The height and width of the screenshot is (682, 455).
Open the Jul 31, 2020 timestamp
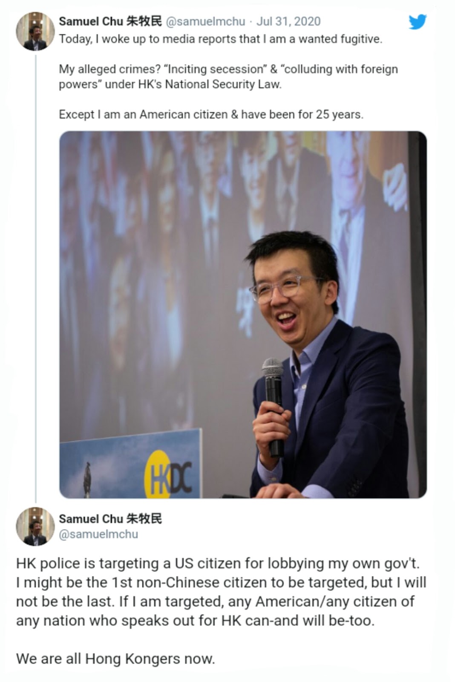[x=288, y=21]
